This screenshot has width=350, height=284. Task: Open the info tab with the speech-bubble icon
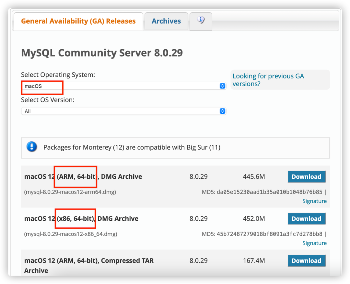click(x=201, y=21)
